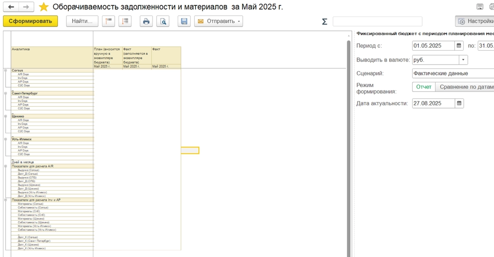Image resolution: width=494 pixels, height=257 pixels.
Task: Select the "План (вносится вручную...)" column header
Action: [108, 56]
